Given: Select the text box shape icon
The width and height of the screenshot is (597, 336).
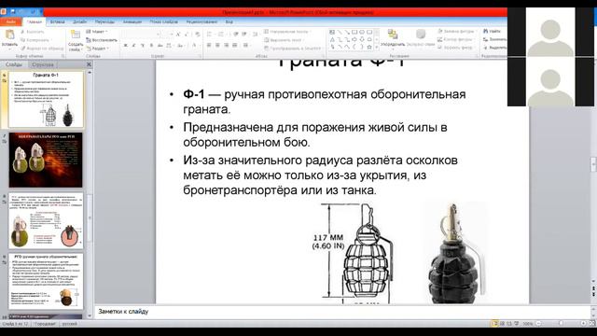Looking at the screenshot, I should point(332,32).
